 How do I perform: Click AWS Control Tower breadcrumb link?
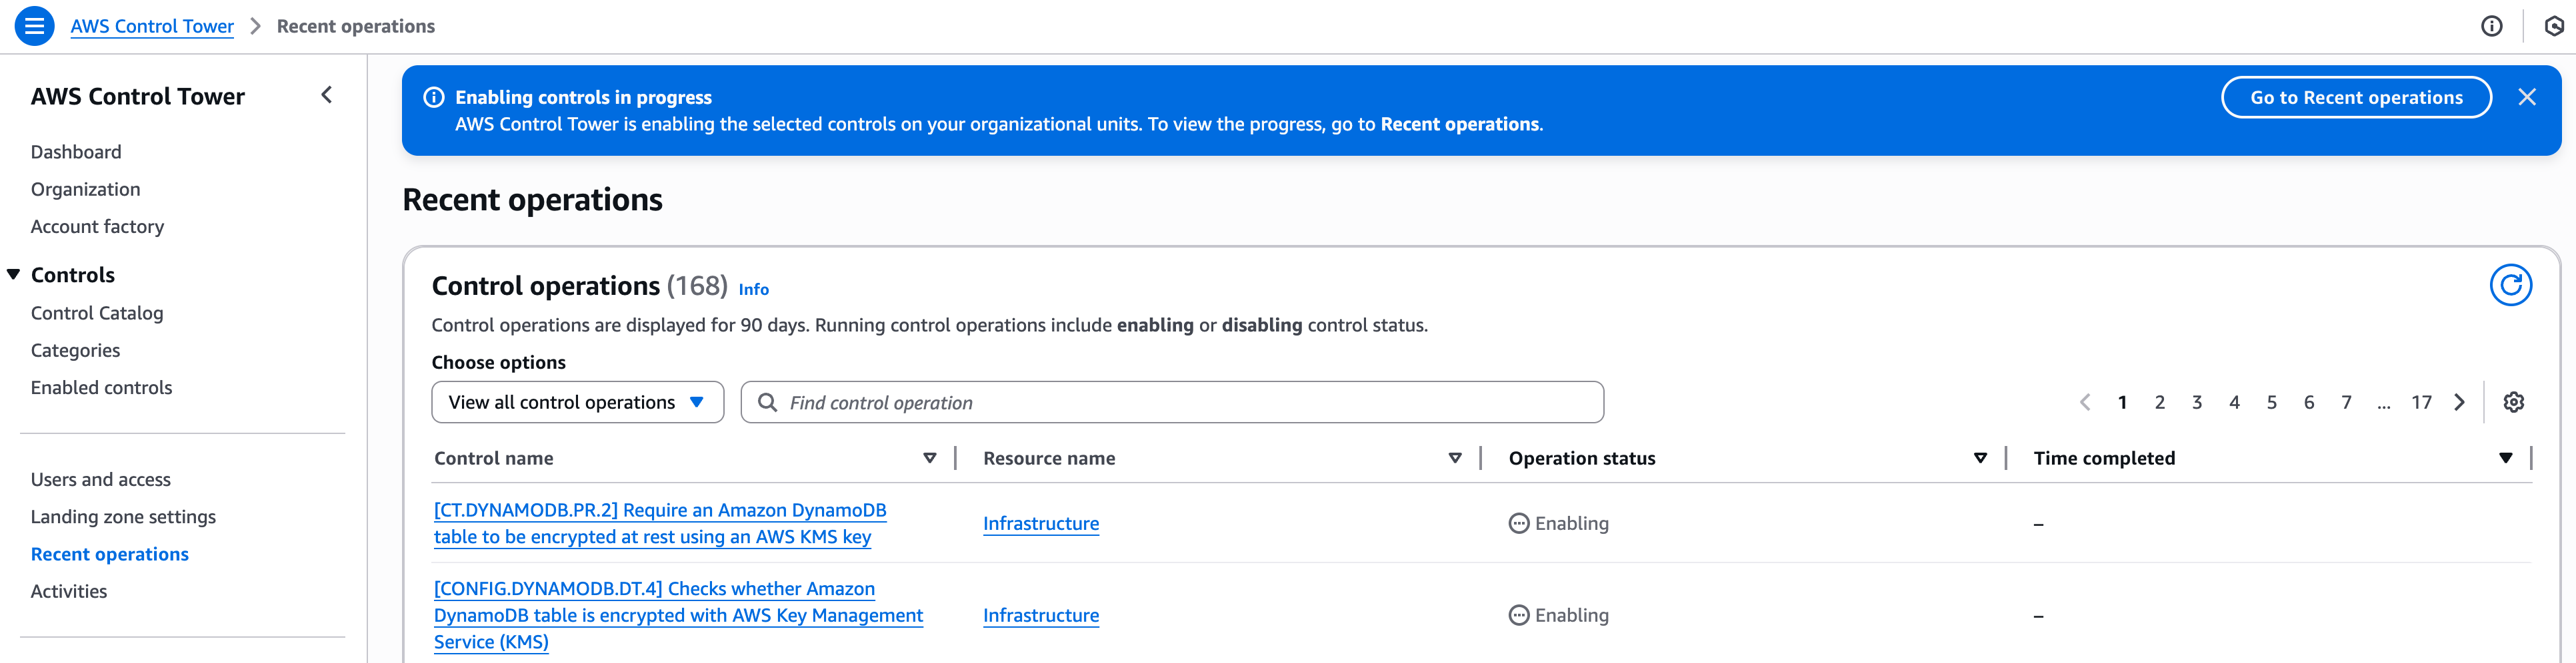(x=152, y=26)
